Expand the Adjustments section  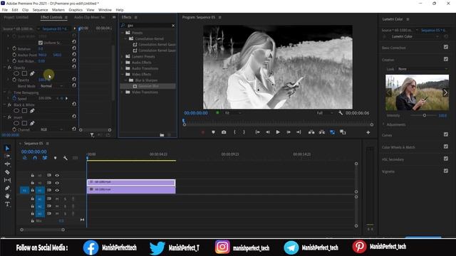point(383,124)
